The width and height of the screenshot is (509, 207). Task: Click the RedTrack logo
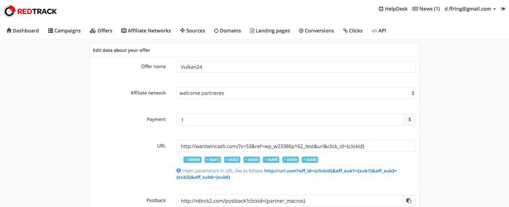coord(31,11)
